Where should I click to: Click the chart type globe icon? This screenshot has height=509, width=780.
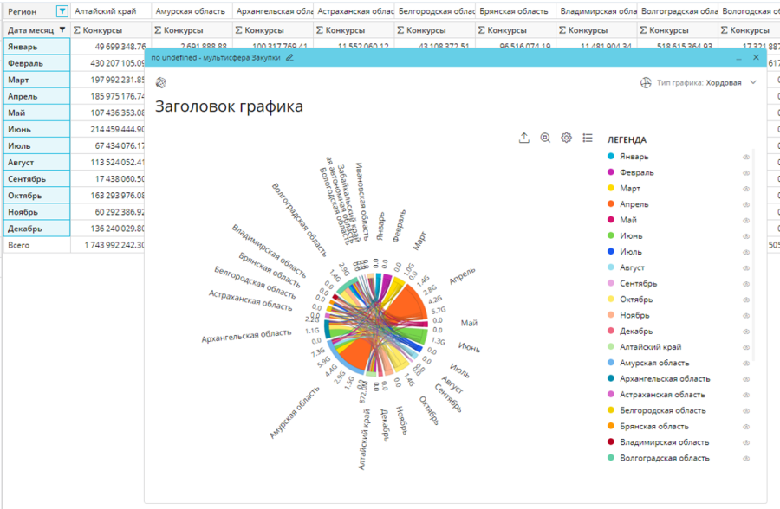(646, 82)
